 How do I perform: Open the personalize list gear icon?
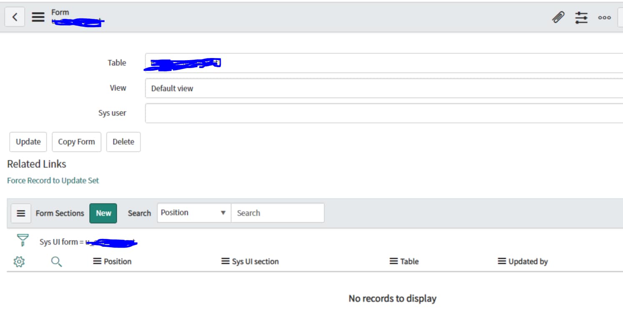coord(19,262)
